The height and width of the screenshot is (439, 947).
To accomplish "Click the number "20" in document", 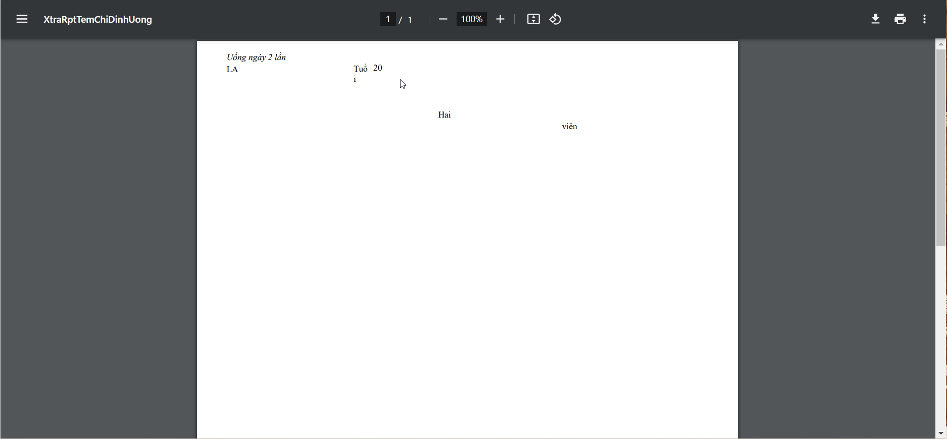I will (x=378, y=68).
